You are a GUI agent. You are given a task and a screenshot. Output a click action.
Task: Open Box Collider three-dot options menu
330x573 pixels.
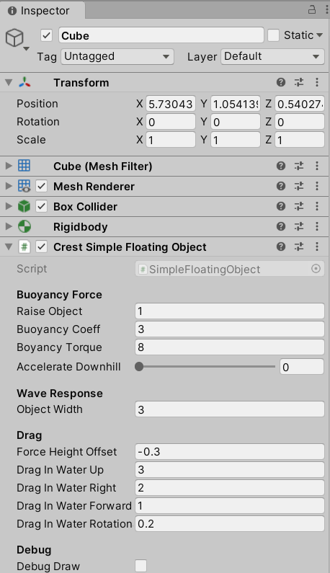[x=317, y=206]
